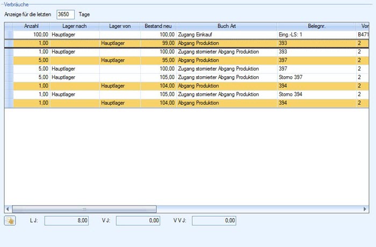Click the horizontal scrollbar left arrow

[x=8, y=209]
